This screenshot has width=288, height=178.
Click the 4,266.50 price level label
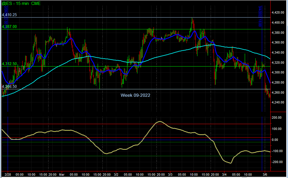(x=9, y=86)
